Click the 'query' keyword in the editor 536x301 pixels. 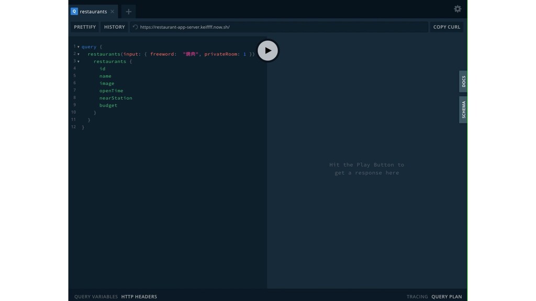[89, 47]
